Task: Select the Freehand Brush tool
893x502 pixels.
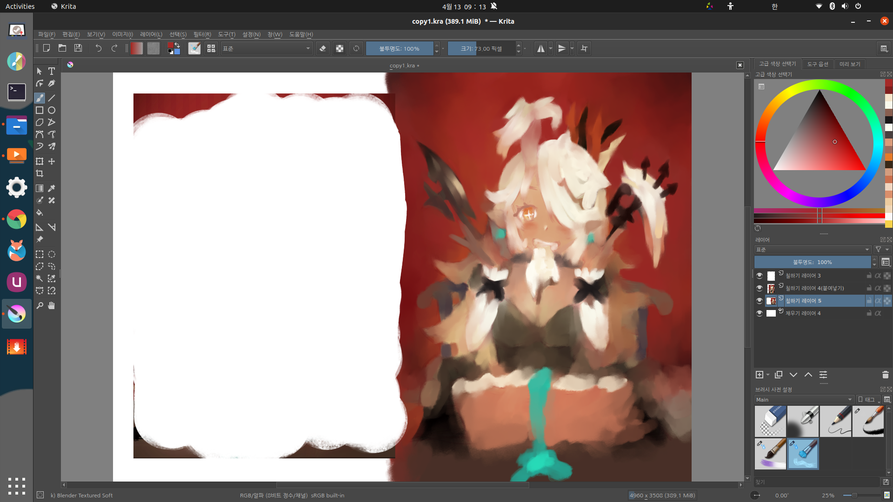Action: click(x=40, y=98)
